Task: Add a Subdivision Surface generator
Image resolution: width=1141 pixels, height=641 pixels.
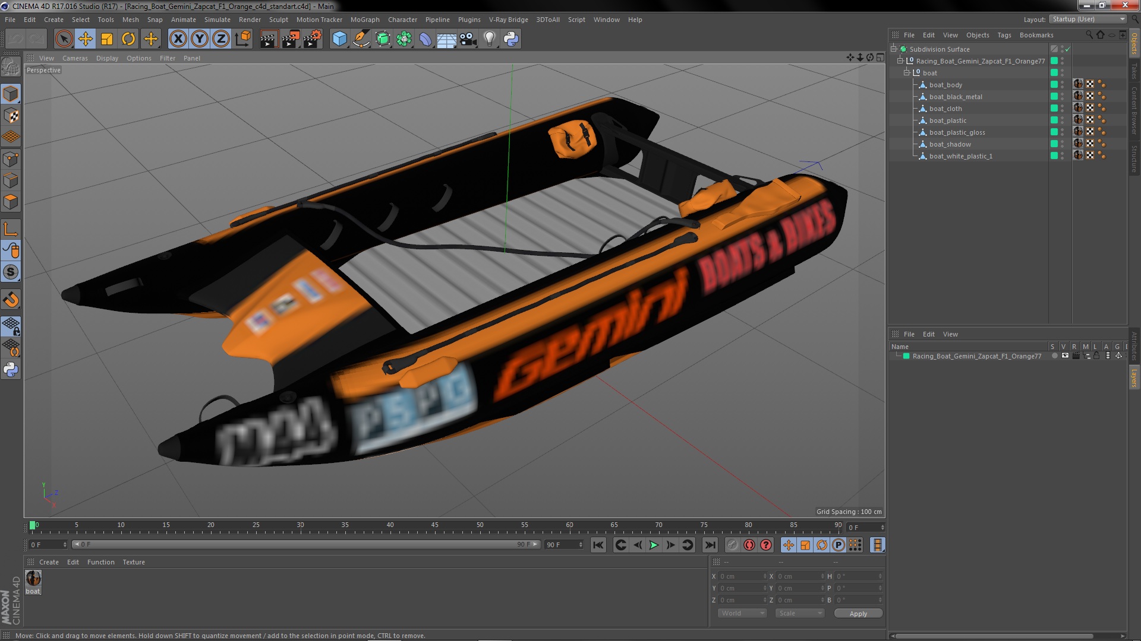Action: 383,39
